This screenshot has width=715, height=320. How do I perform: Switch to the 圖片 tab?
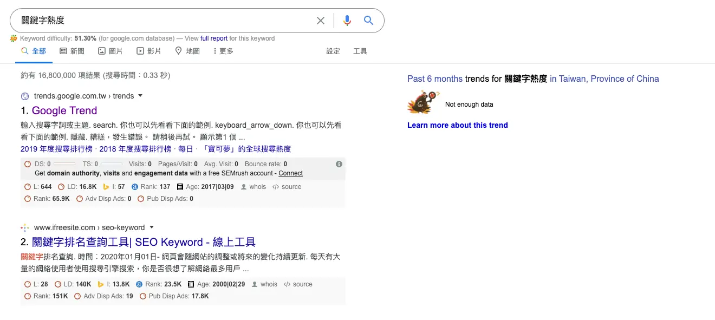110,51
